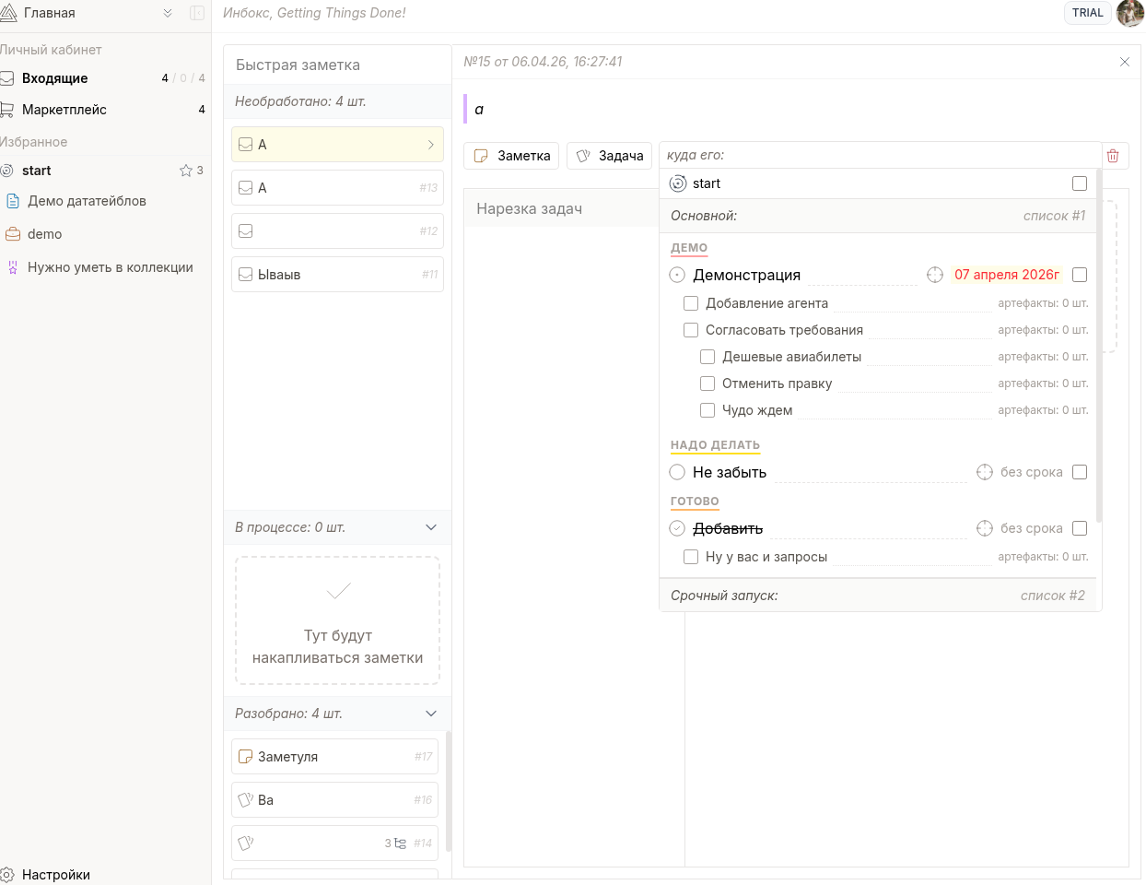The height and width of the screenshot is (885, 1146).
Task: Click the Маркетплейс cart icon
Action: click(7, 110)
